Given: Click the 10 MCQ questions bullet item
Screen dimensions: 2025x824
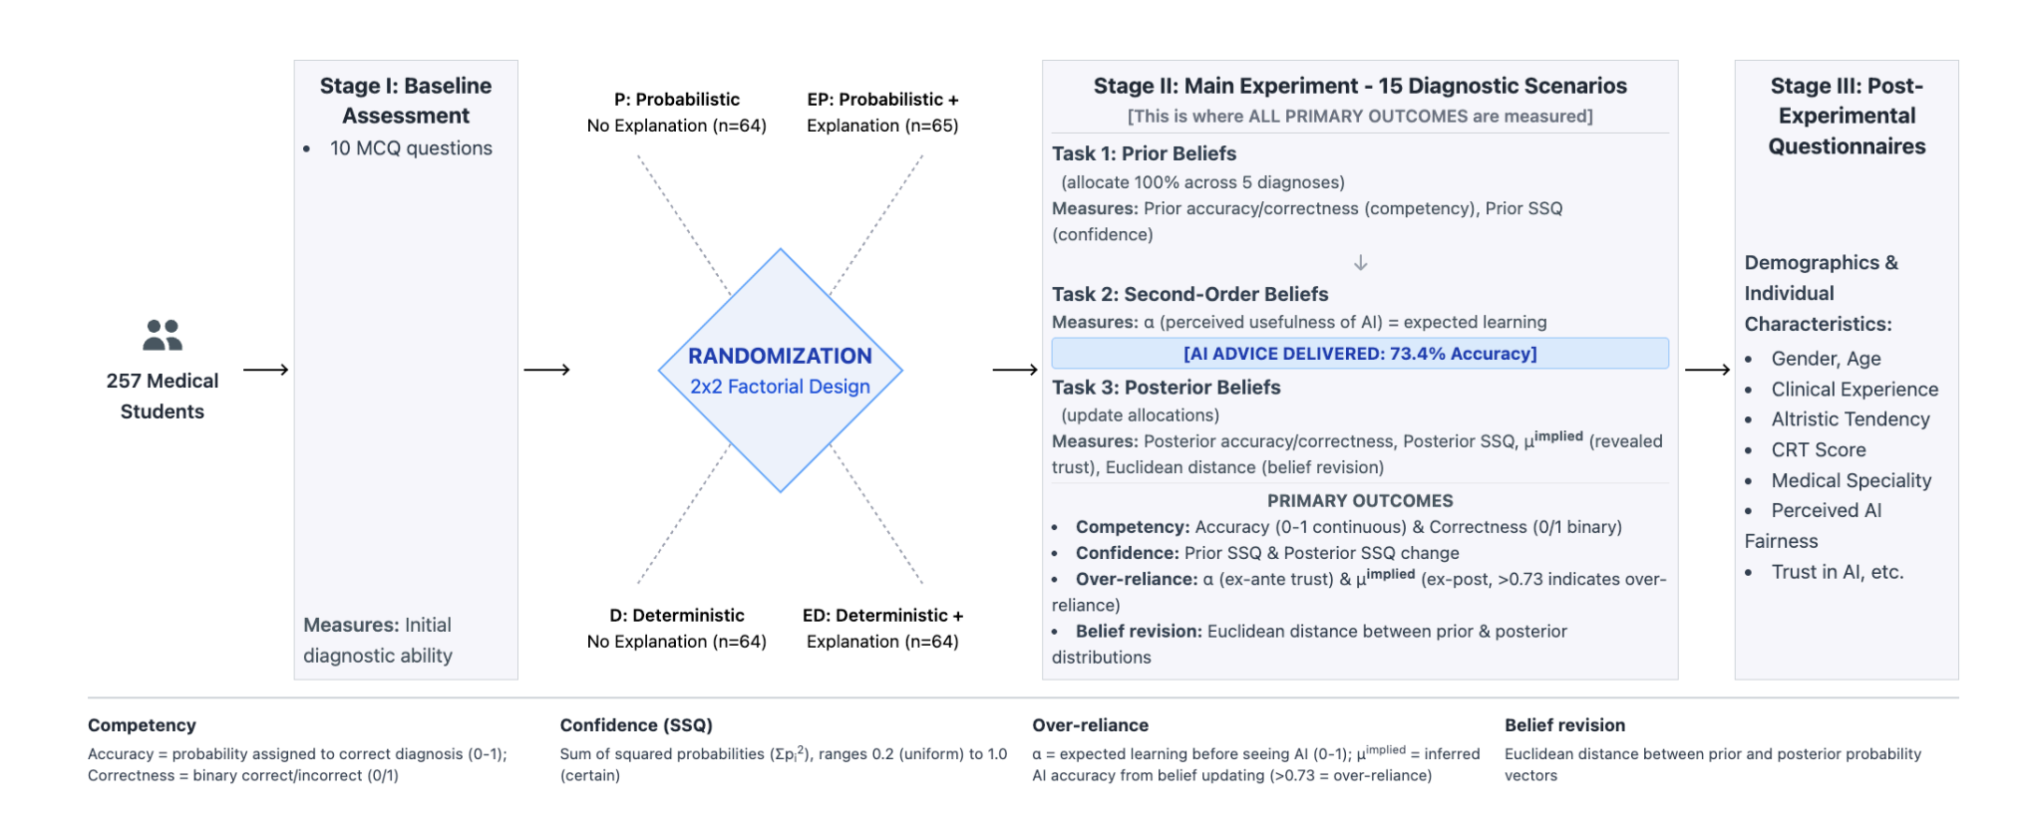Looking at the screenshot, I should 411,148.
